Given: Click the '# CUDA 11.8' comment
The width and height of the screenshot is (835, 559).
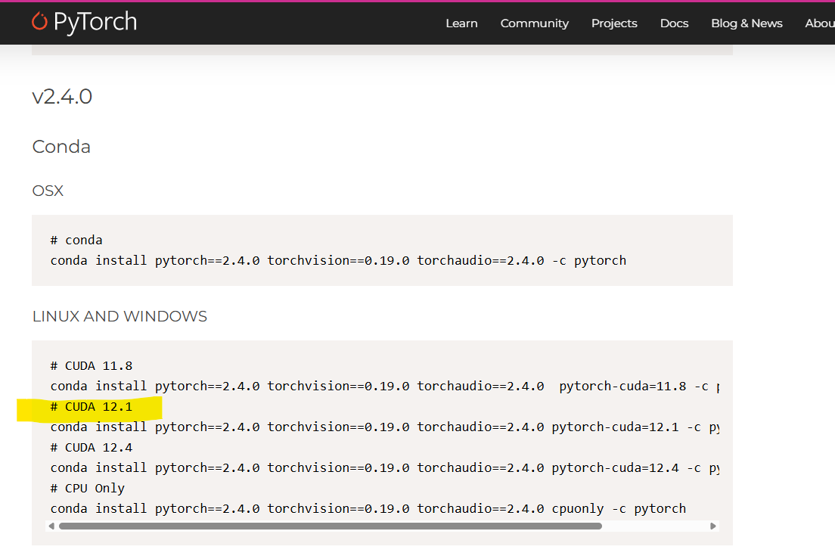Looking at the screenshot, I should tap(91, 366).
